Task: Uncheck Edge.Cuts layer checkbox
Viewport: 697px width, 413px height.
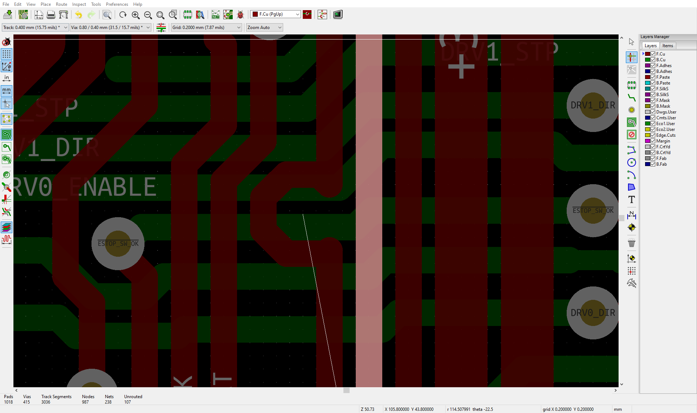Action: tap(653, 135)
